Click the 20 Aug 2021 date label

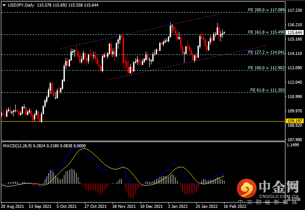[x=13, y=207]
